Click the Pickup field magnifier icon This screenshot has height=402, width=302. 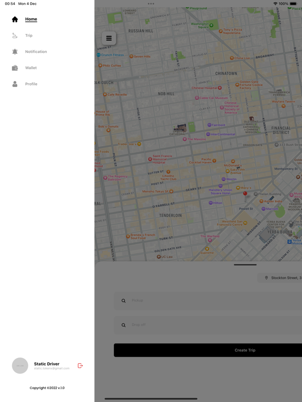click(124, 301)
